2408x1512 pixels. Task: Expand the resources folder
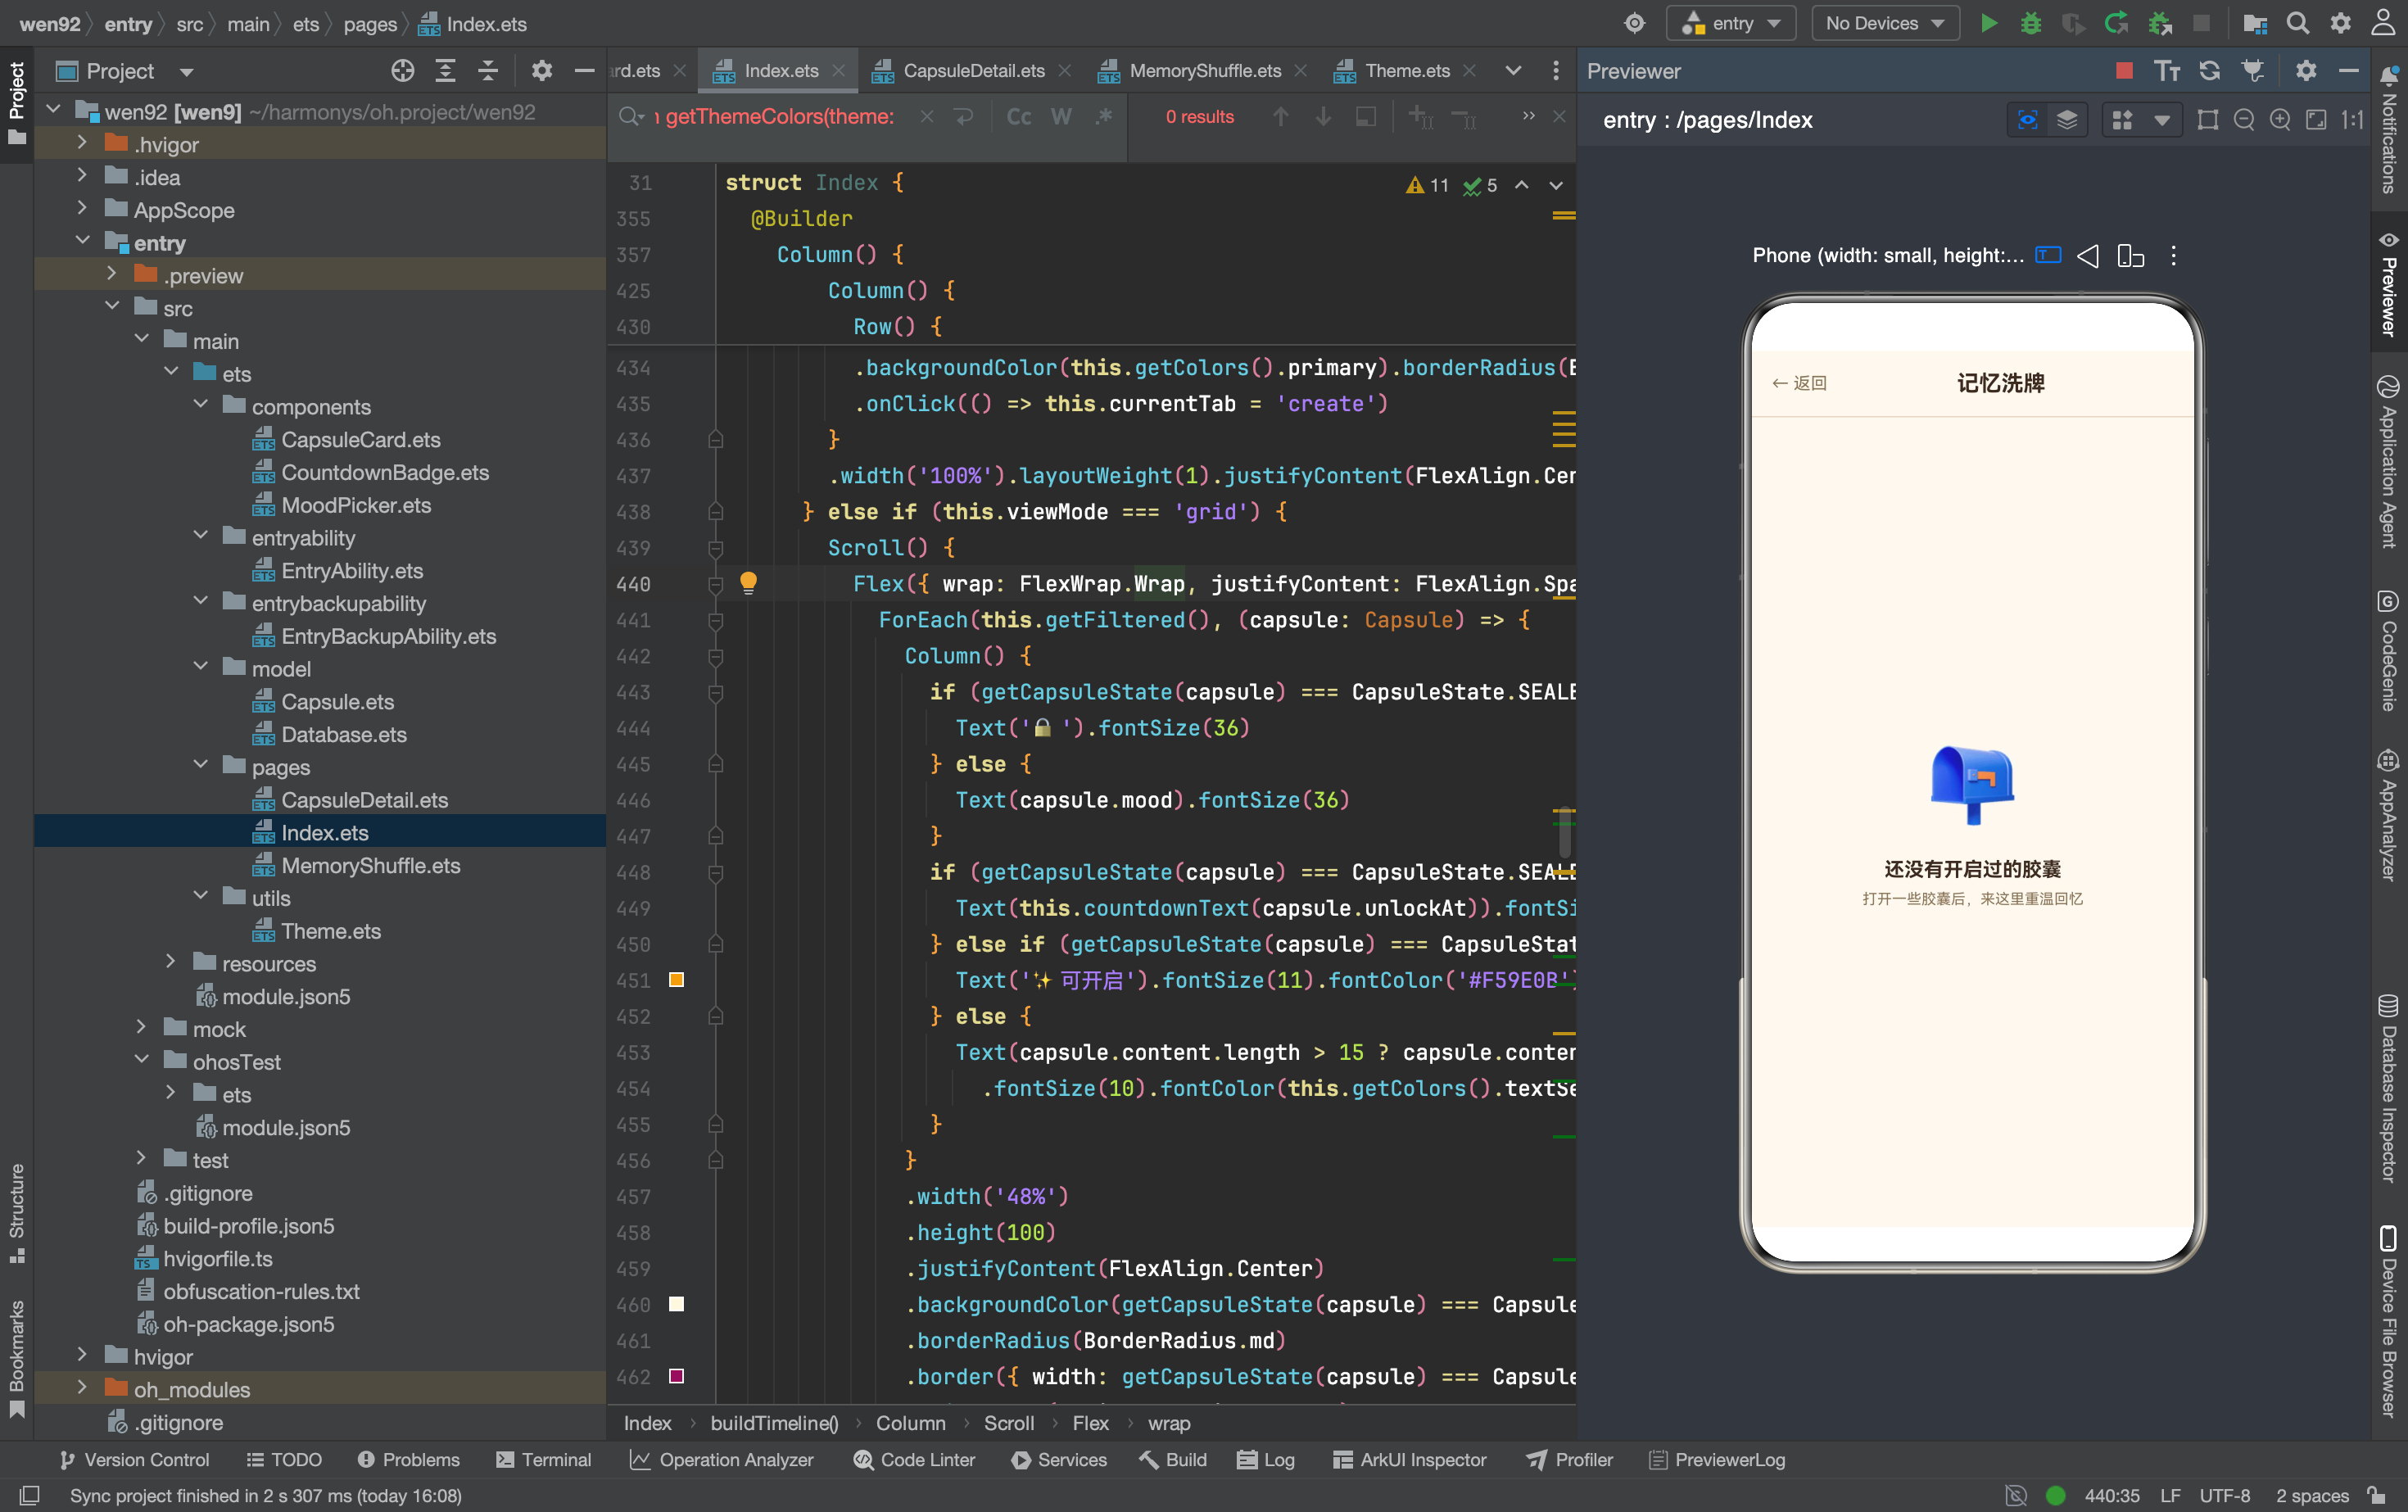point(170,962)
